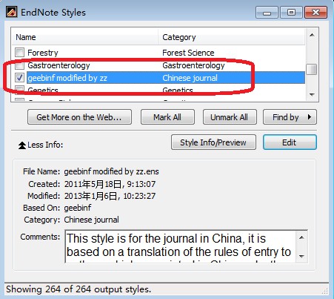Collapse details with the Less Info arrow
The width and height of the screenshot is (334, 299).
[x=22, y=145]
